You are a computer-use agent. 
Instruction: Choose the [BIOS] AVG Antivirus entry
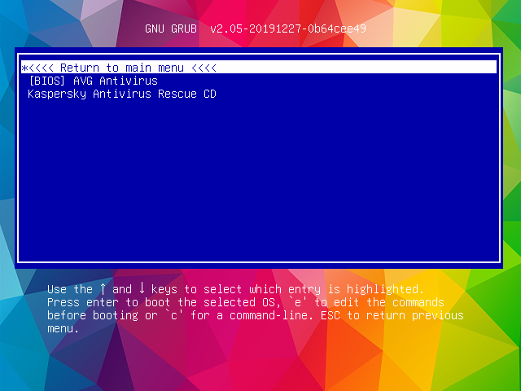tap(259, 81)
